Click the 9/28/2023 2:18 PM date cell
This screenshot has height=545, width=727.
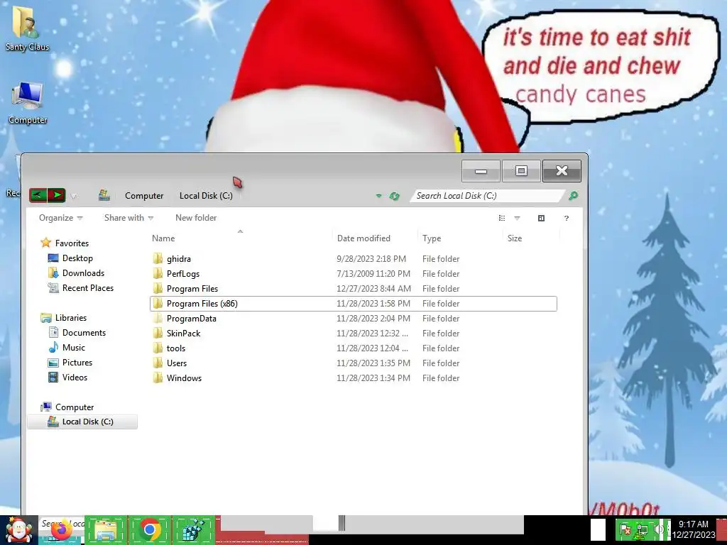click(x=371, y=258)
